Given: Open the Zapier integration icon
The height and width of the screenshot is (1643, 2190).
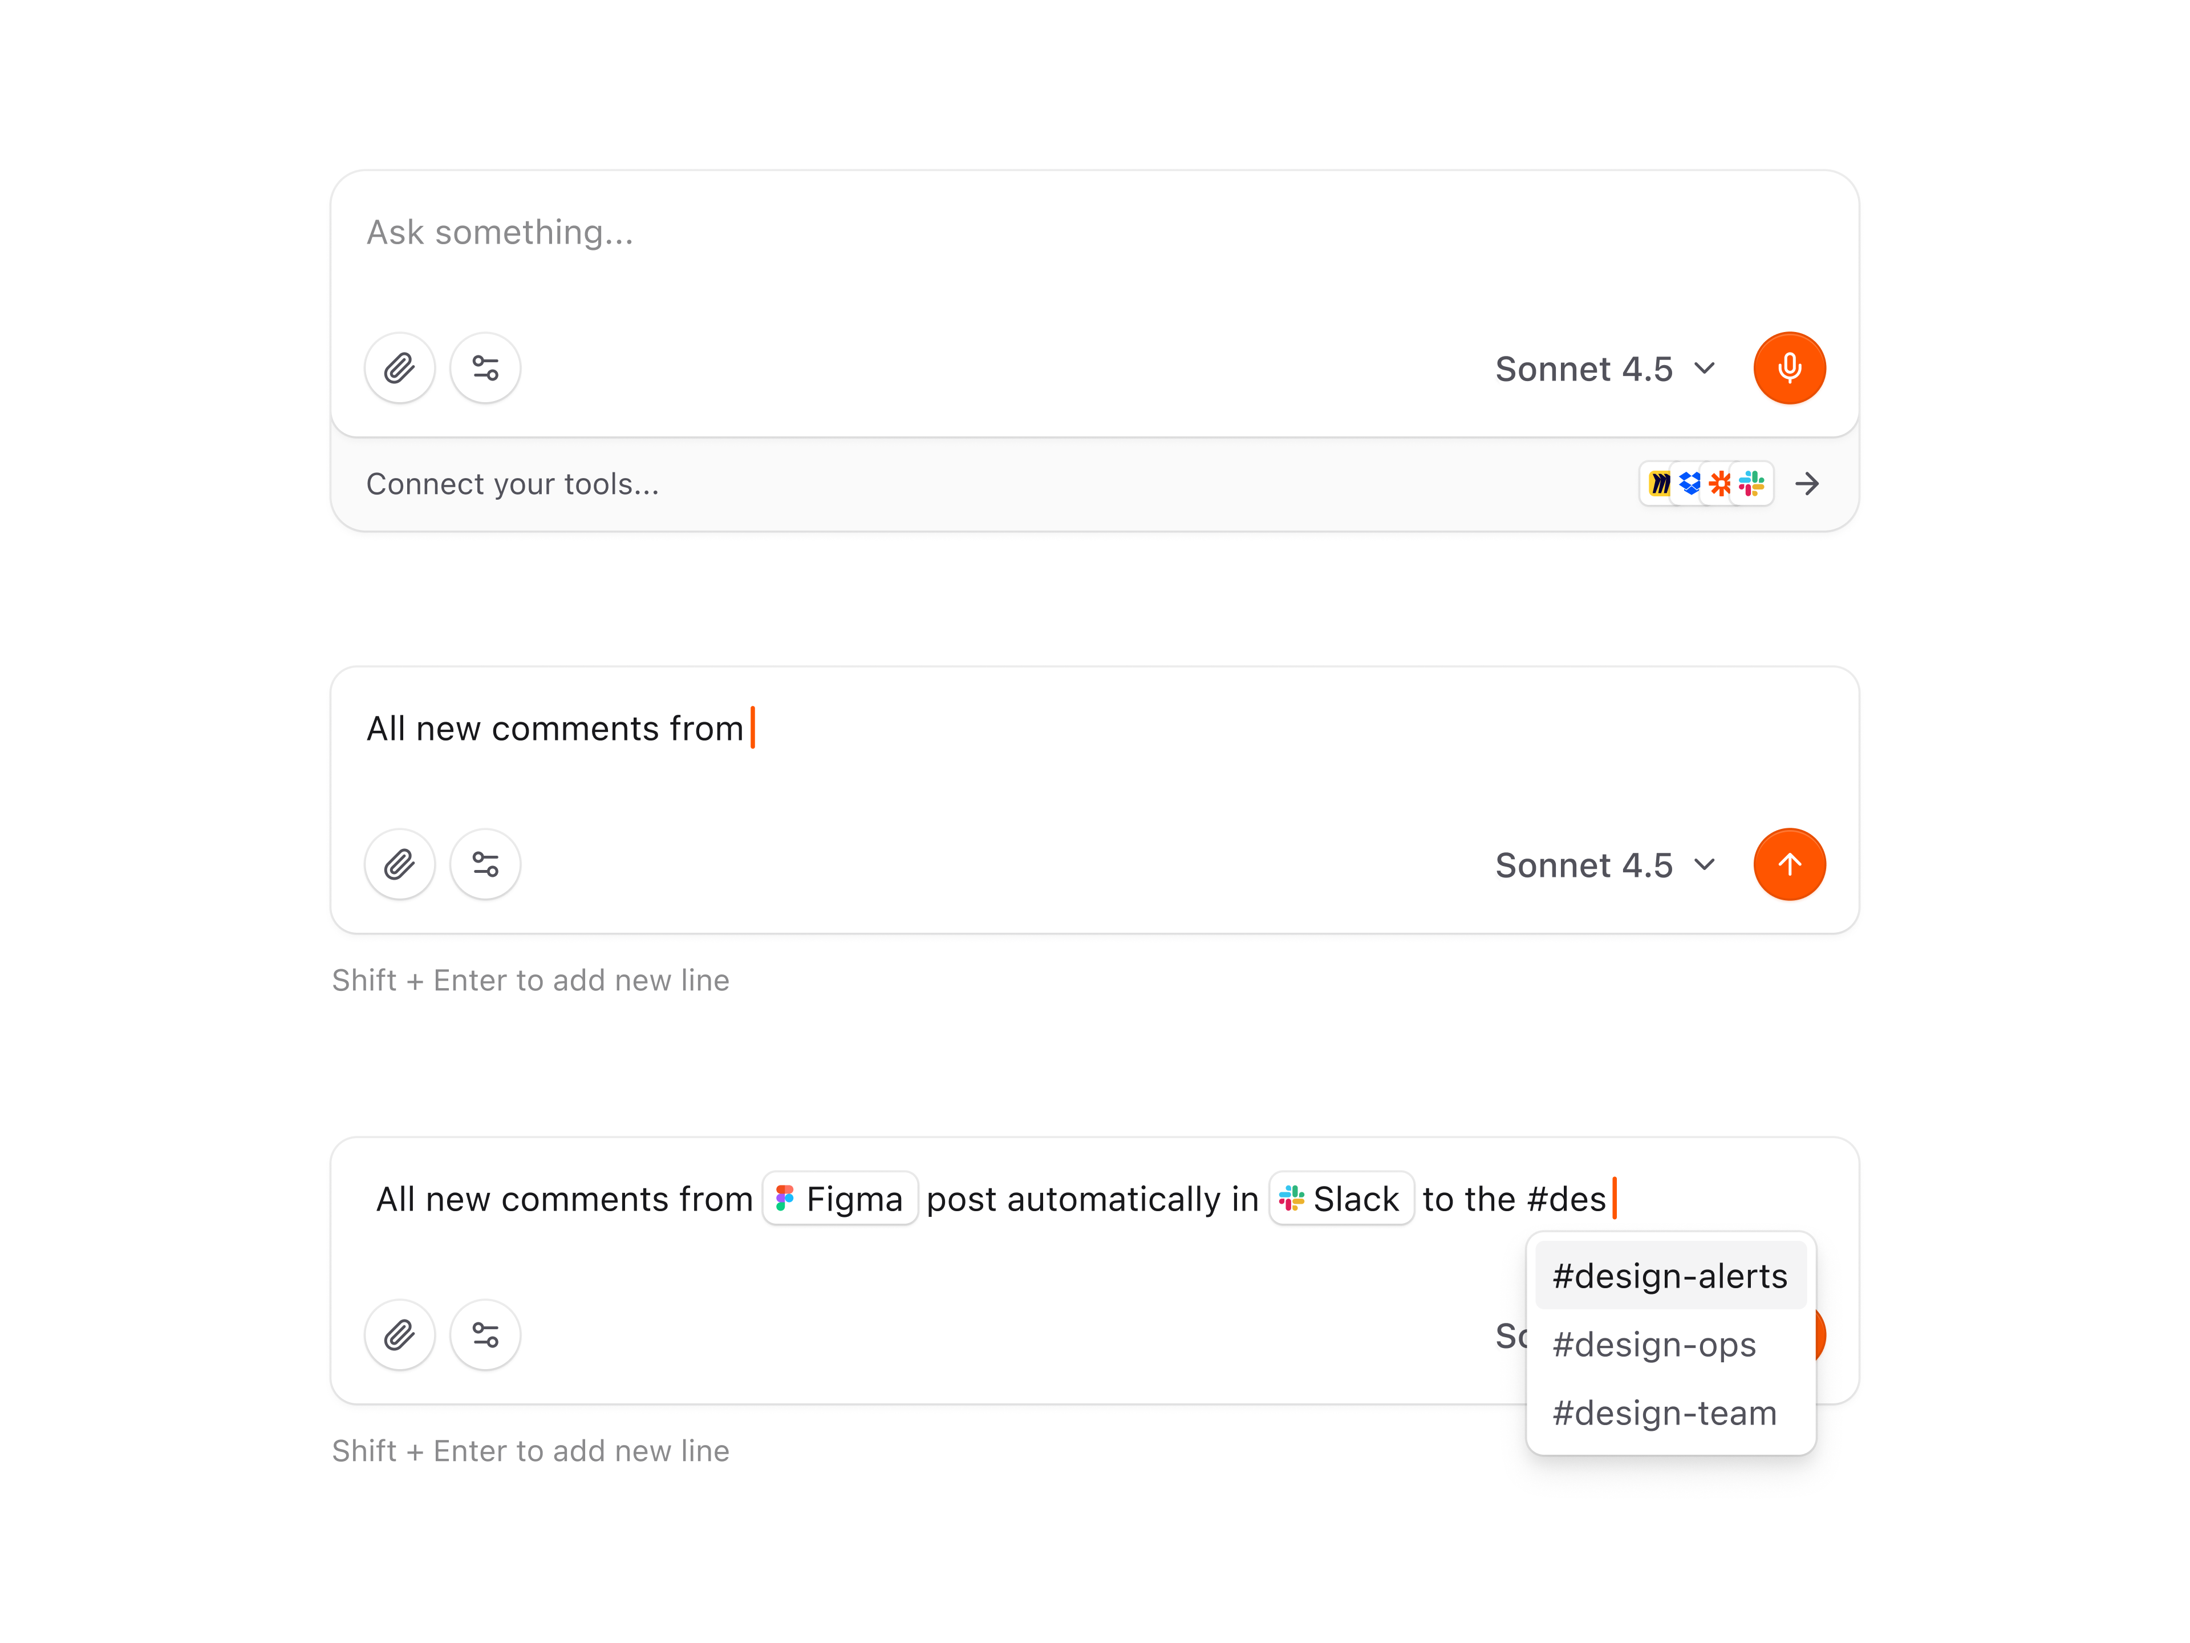Looking at the screenshot, I should click(x=1719, y=484).
